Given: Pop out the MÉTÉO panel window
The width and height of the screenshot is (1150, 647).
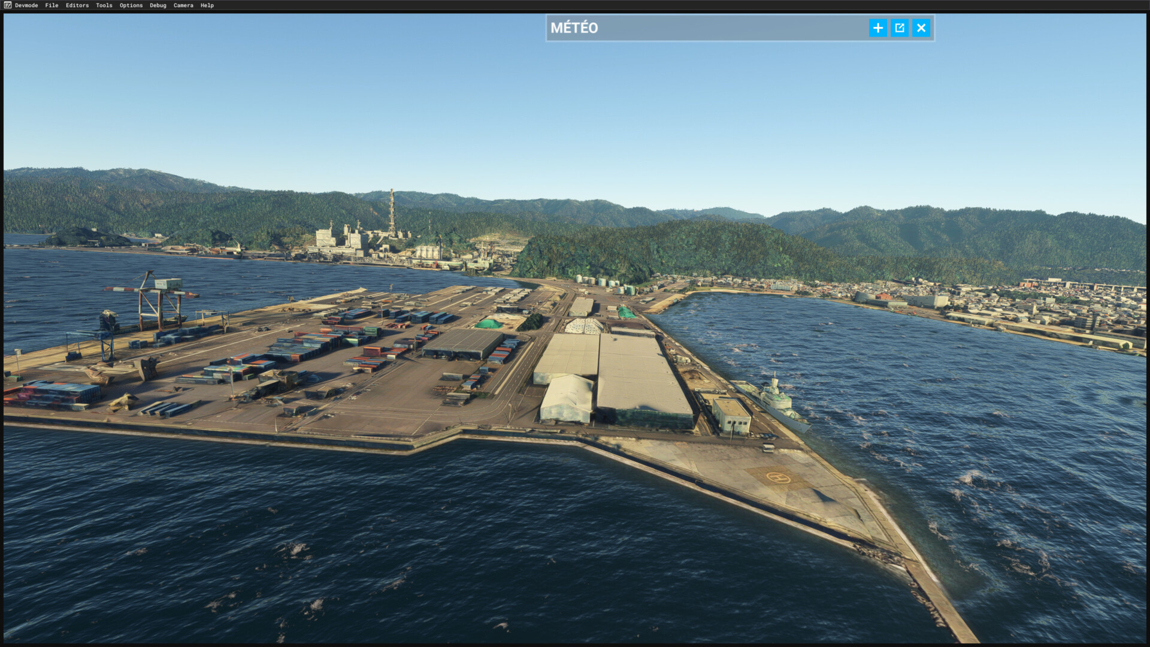Looking at the screenshot, I should coord(899,28).
